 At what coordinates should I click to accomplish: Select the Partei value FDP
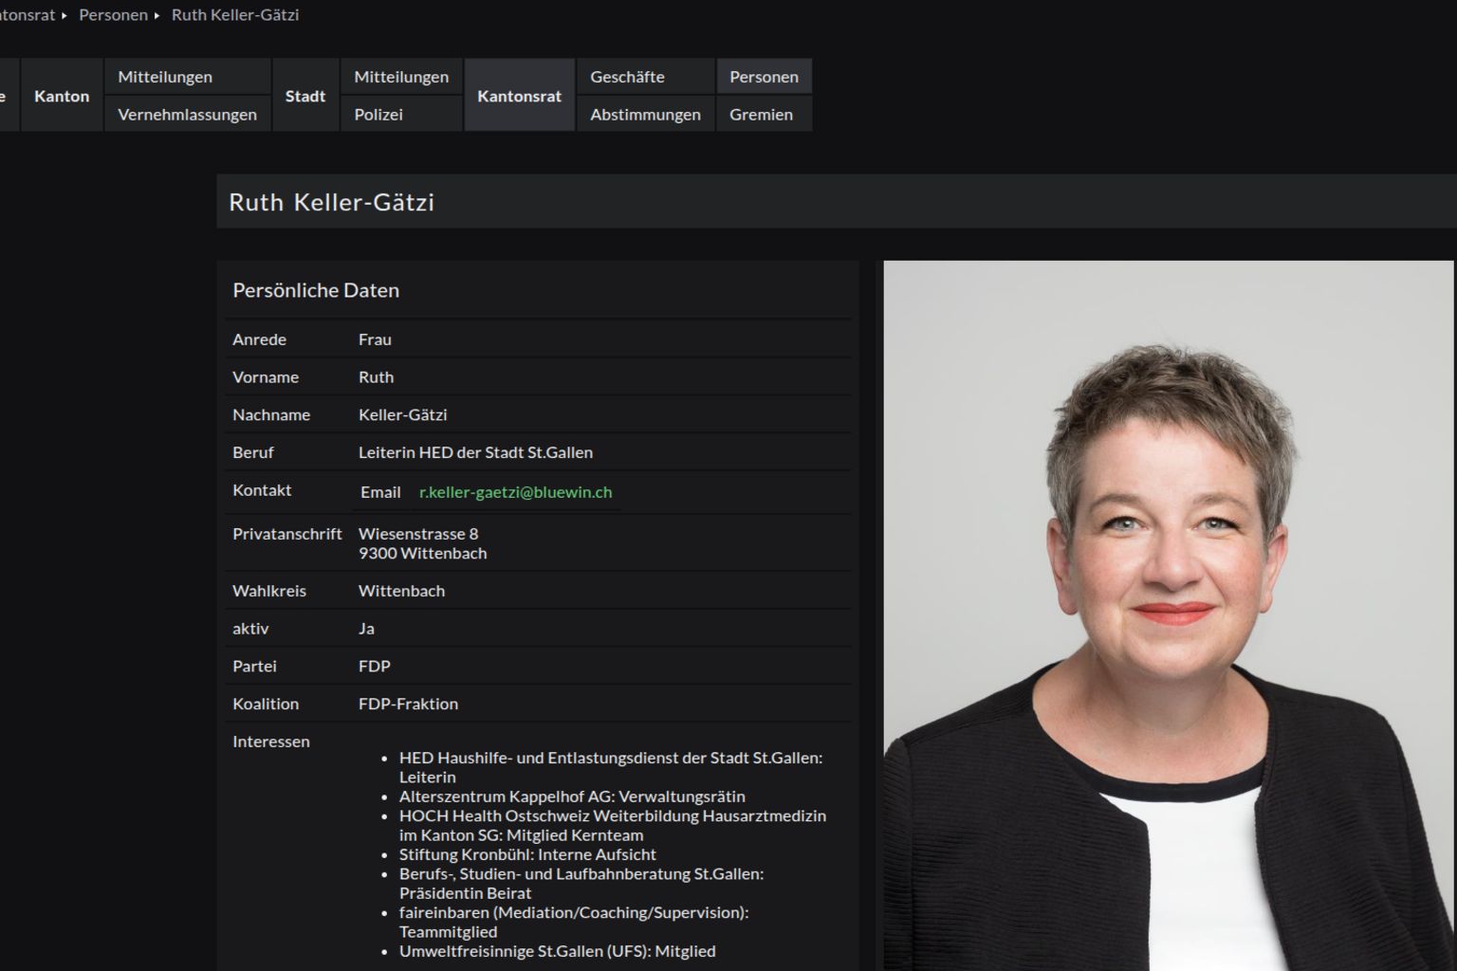[x=375, y=667]
